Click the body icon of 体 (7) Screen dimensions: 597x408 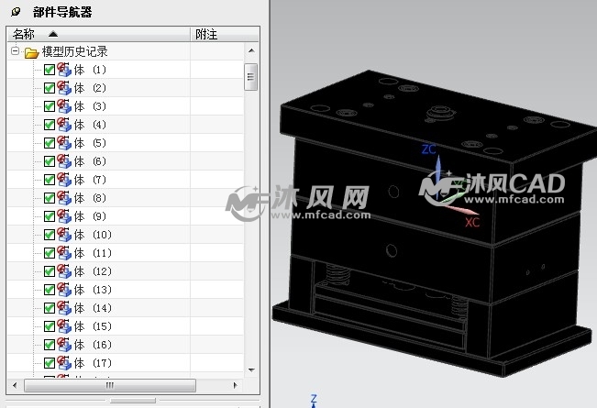pyautogui.click(x=64, y=180)
